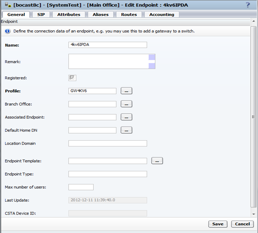Save the endpoint changes
This screenshot has width=258, height=233.
[x=218, y=224]
